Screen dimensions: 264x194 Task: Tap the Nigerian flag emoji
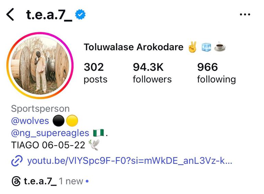[98, 133]
